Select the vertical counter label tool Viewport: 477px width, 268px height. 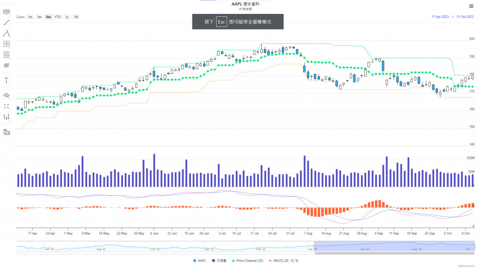click(x=7, y=80)
